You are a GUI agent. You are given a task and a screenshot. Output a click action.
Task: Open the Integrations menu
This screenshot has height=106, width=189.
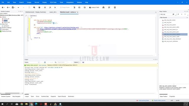pyautogui.click(x=70, y=2)
